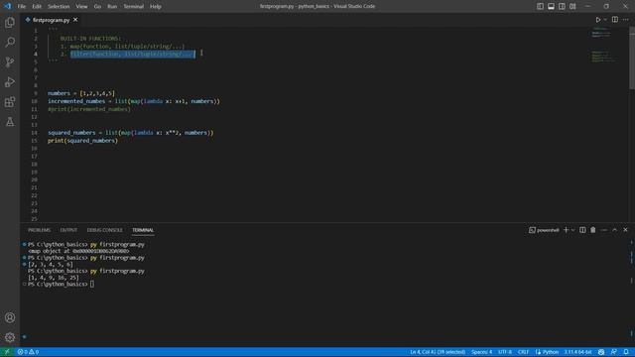The image size is (635, 357).
Task: Toggle secondary side bar layout icon
Action: (562, 6)
